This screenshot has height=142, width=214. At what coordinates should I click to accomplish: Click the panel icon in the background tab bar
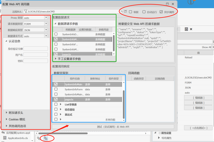186,29
